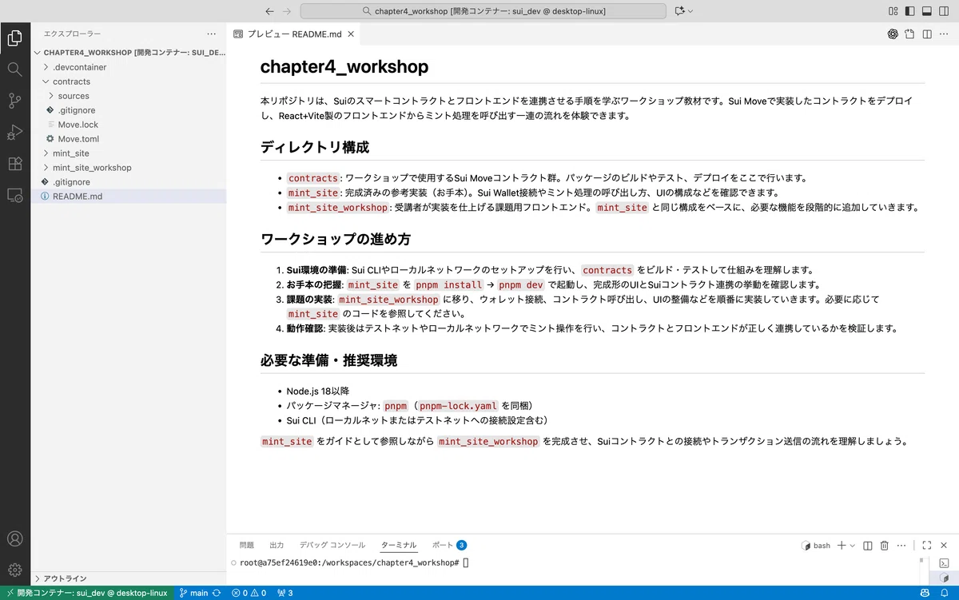Open the Manage gear icon
The height and width of the screenshot is (600, 959).
[14, 570]
